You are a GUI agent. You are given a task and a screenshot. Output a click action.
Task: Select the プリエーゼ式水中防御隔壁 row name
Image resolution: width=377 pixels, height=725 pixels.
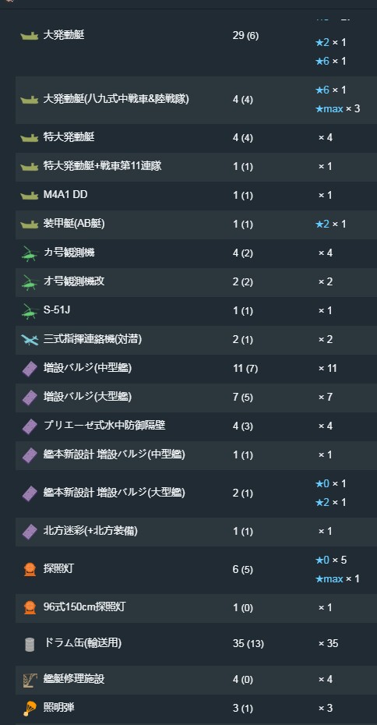(x=104, y=426)
